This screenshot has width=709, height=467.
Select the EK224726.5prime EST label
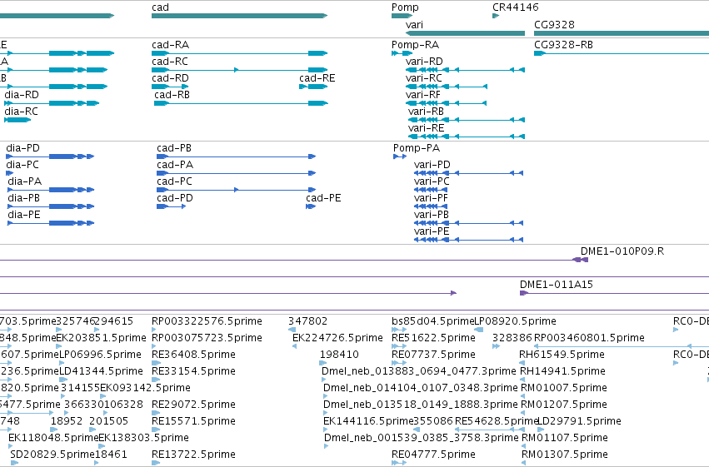coord(337,338)
